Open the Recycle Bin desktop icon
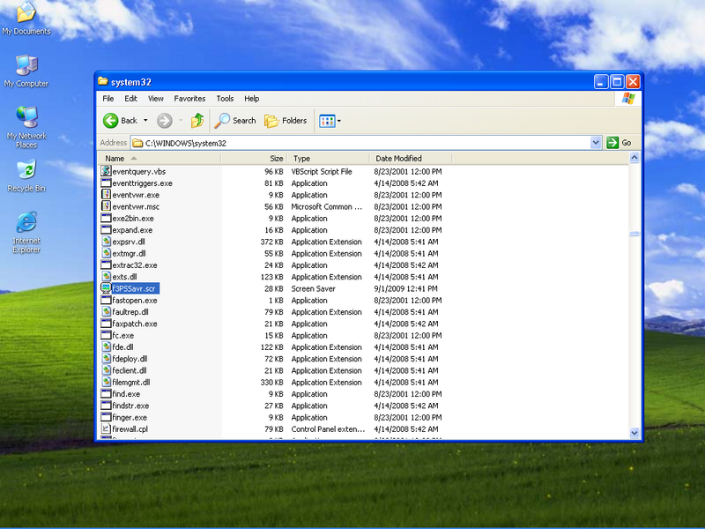Image resolution: width=705 pixels, height=529 pixels. coord(26,175)
